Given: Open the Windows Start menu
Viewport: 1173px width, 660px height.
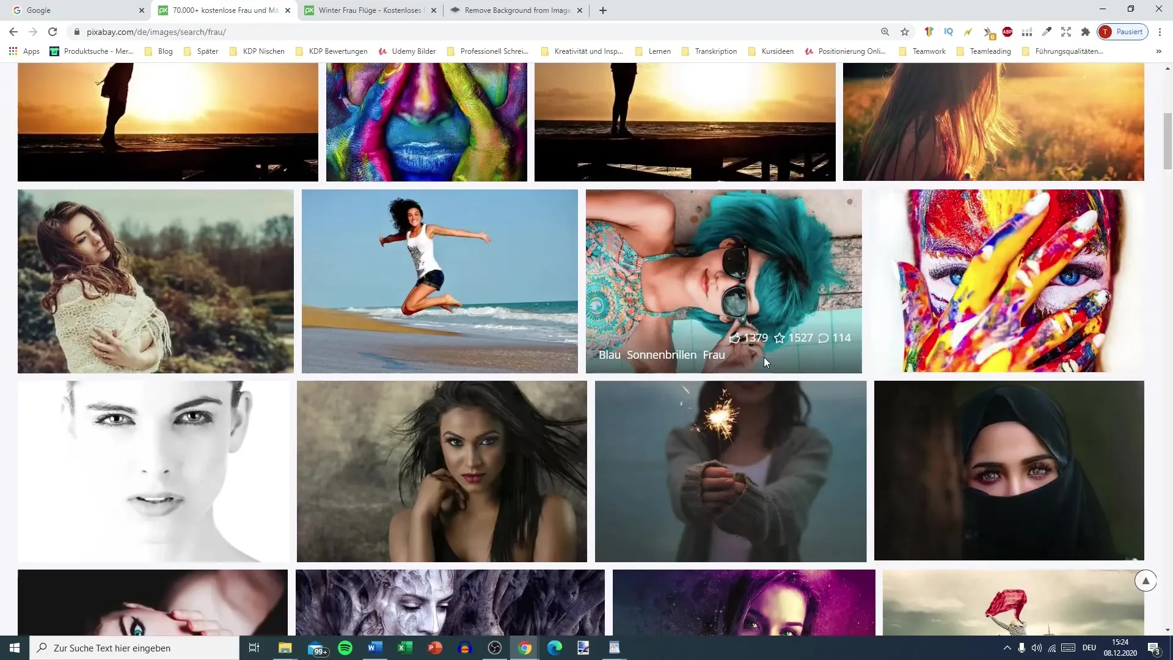Looking at the screenshot, I should tap(15, 648).
